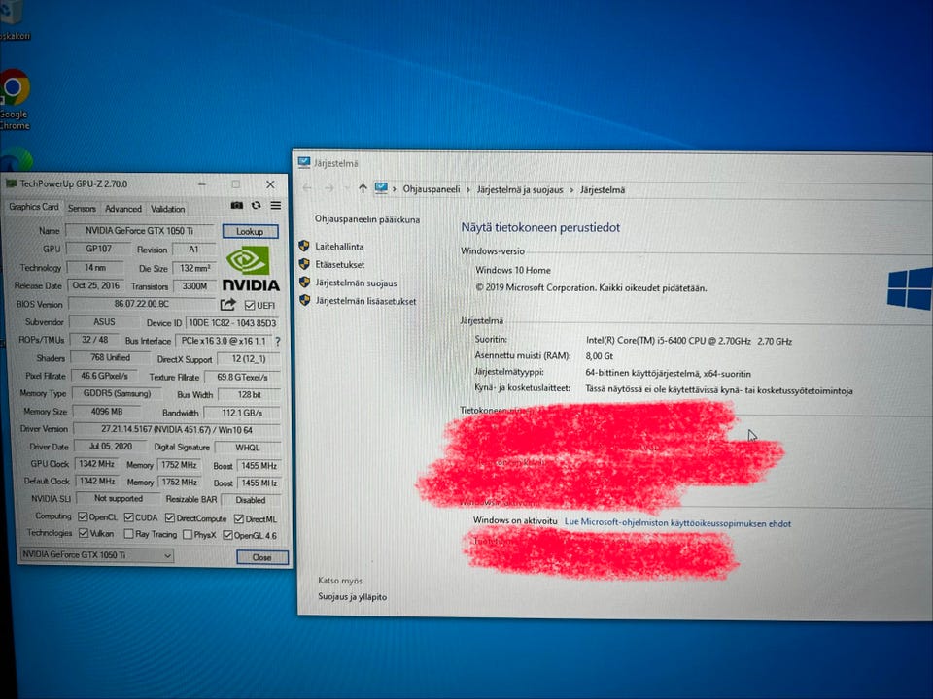Click the Digital Signature WHQL field
933x699 pixels.
[247, 448]
